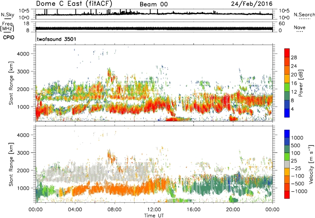Click the 'Time UT' axis label
The image size is (315, 218).
(x=154, y=215)
